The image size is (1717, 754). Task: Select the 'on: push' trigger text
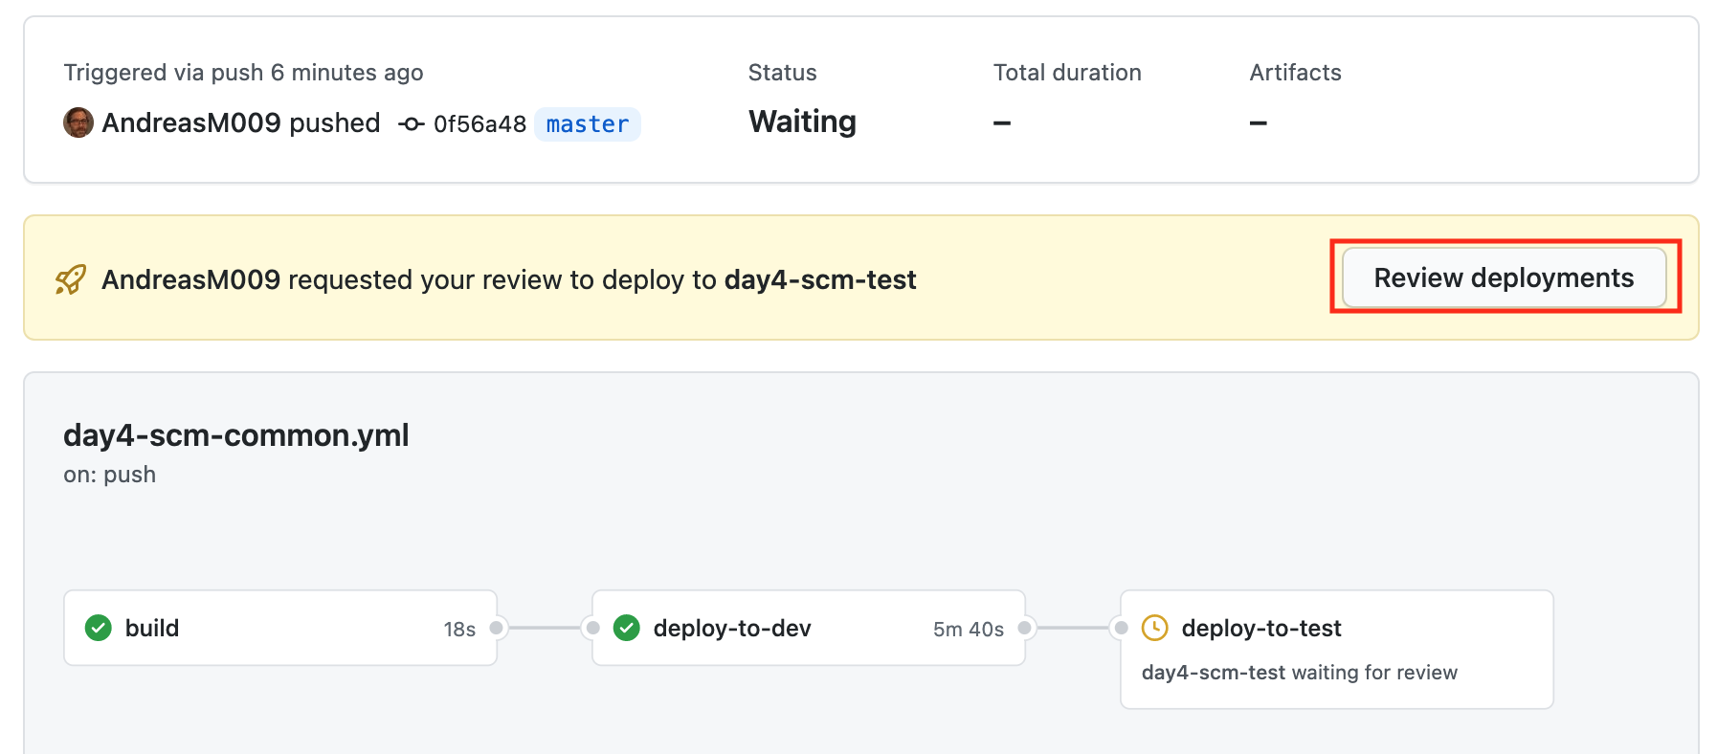(x=110, y=475)
